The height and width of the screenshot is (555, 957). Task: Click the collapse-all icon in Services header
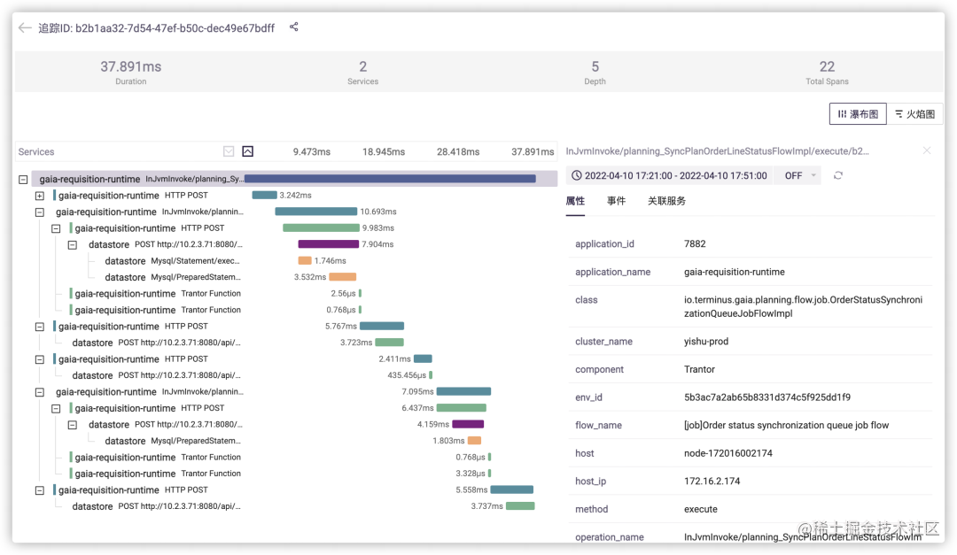click(248, 151)
